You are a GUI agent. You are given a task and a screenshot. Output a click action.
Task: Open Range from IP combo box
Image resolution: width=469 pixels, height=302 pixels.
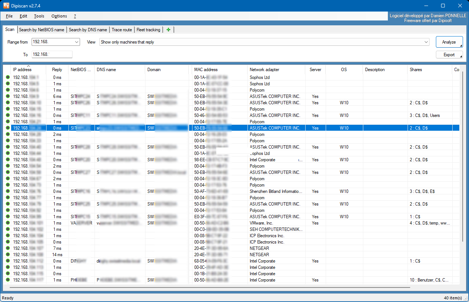click(55, 42)
